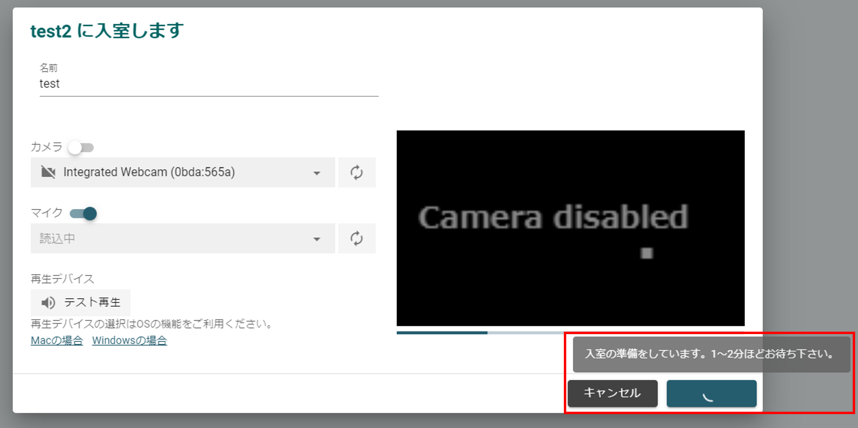Viewport: 858px width, 428px height.
Task: Click the "Camera disabled" video preview
Action: point(570,228)
